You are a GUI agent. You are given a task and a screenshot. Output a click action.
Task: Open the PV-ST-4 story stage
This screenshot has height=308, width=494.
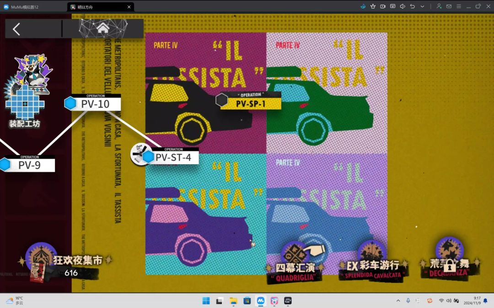tap(173, 156)
